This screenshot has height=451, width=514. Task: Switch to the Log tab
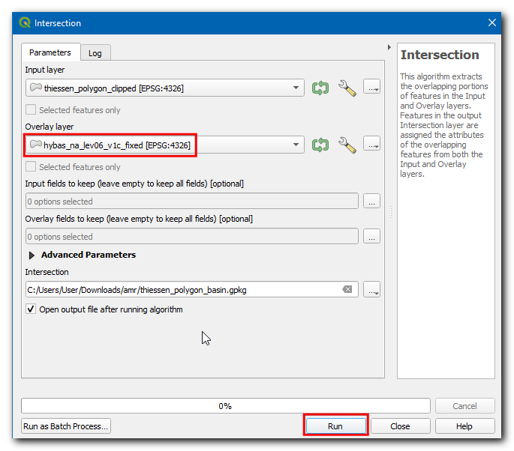pos(95,53)
